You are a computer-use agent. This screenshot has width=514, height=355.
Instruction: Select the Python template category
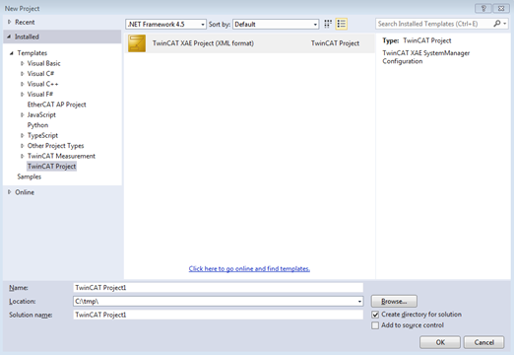[37, 125]
